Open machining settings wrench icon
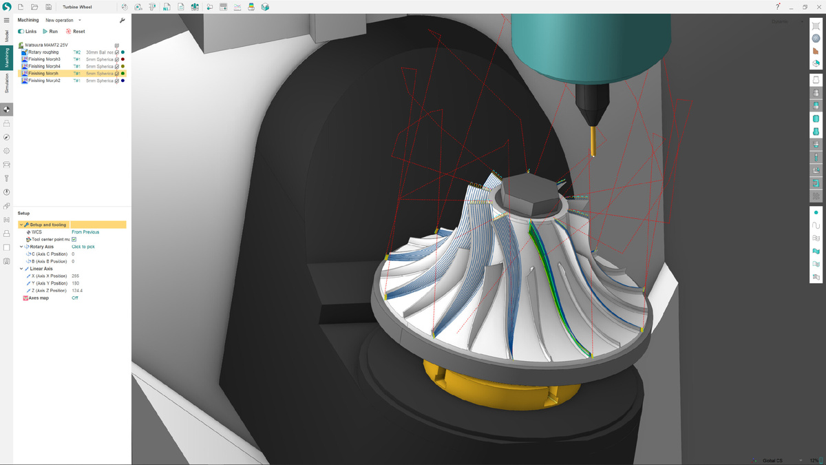This screenshot has height=465, width=826. point(123,21)
